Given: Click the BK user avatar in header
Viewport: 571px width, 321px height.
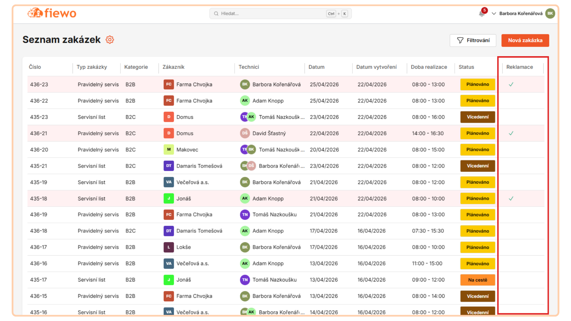Looking at the screenshot, I should tap(550, 13).
